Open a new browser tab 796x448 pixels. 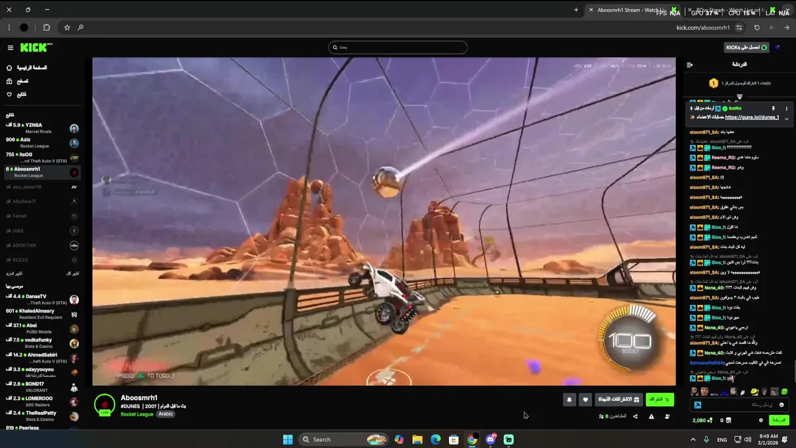click(576, 10)
